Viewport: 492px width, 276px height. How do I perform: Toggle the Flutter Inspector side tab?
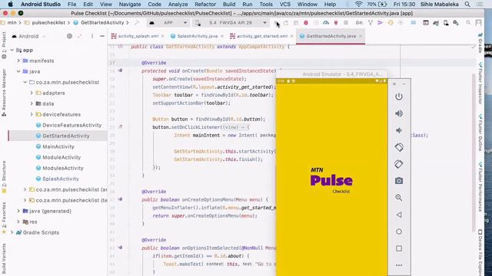[x=480, y=84]
